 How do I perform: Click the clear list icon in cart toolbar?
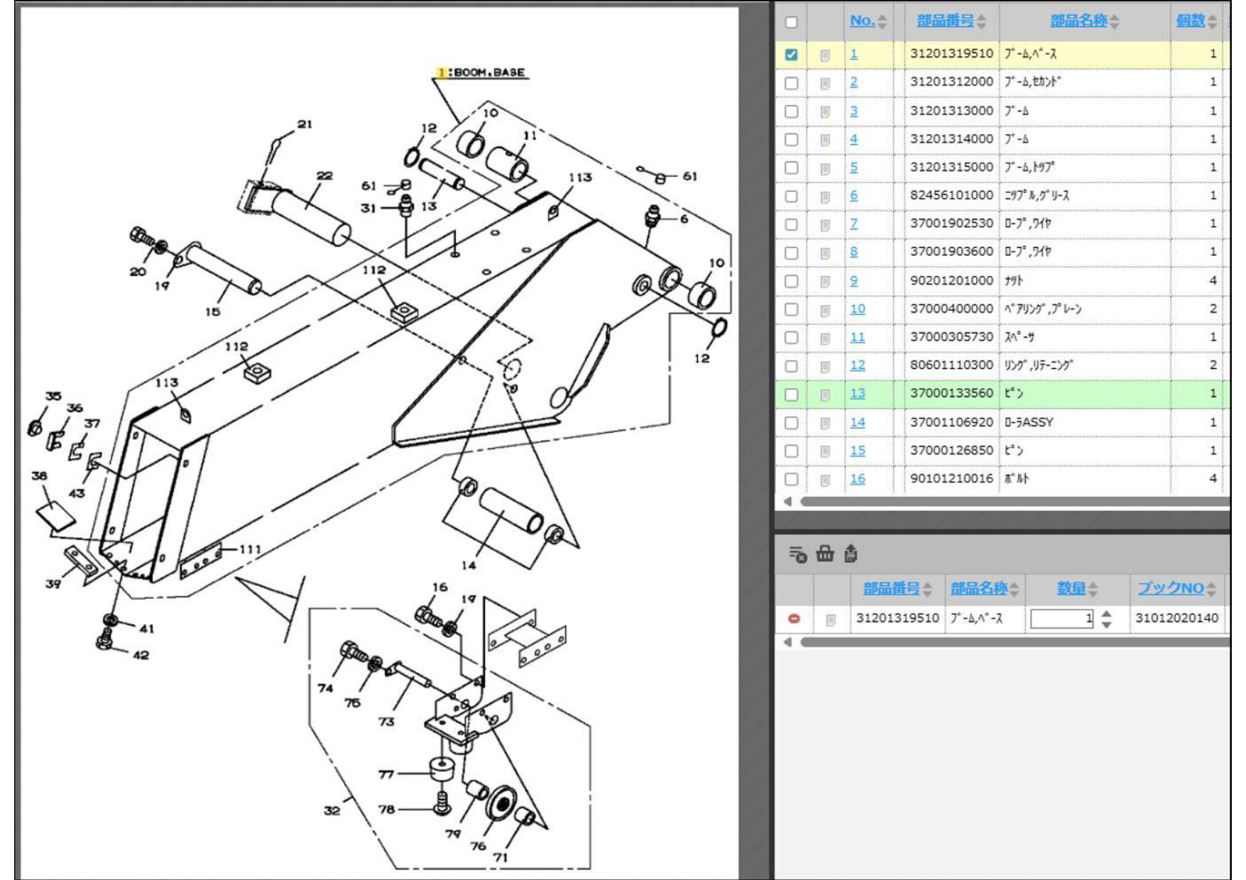tap(797, 554)
